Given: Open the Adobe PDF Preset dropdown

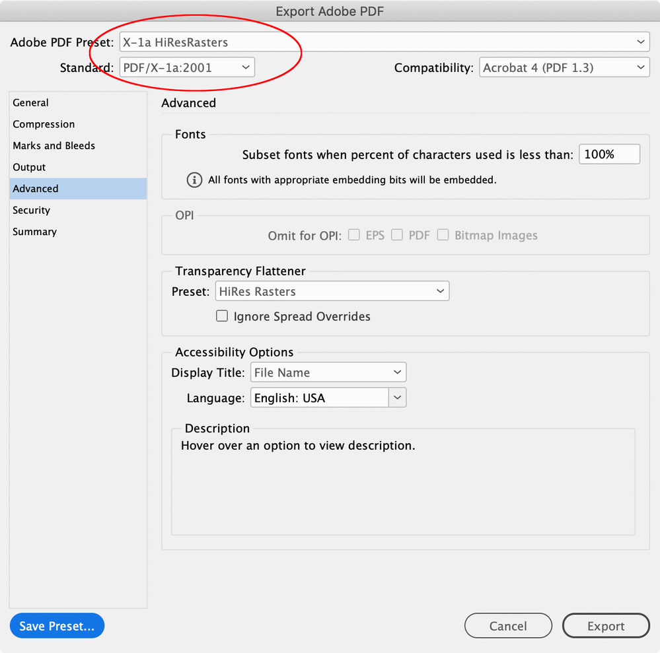Looking at the screenshot, I should [385, 42].
